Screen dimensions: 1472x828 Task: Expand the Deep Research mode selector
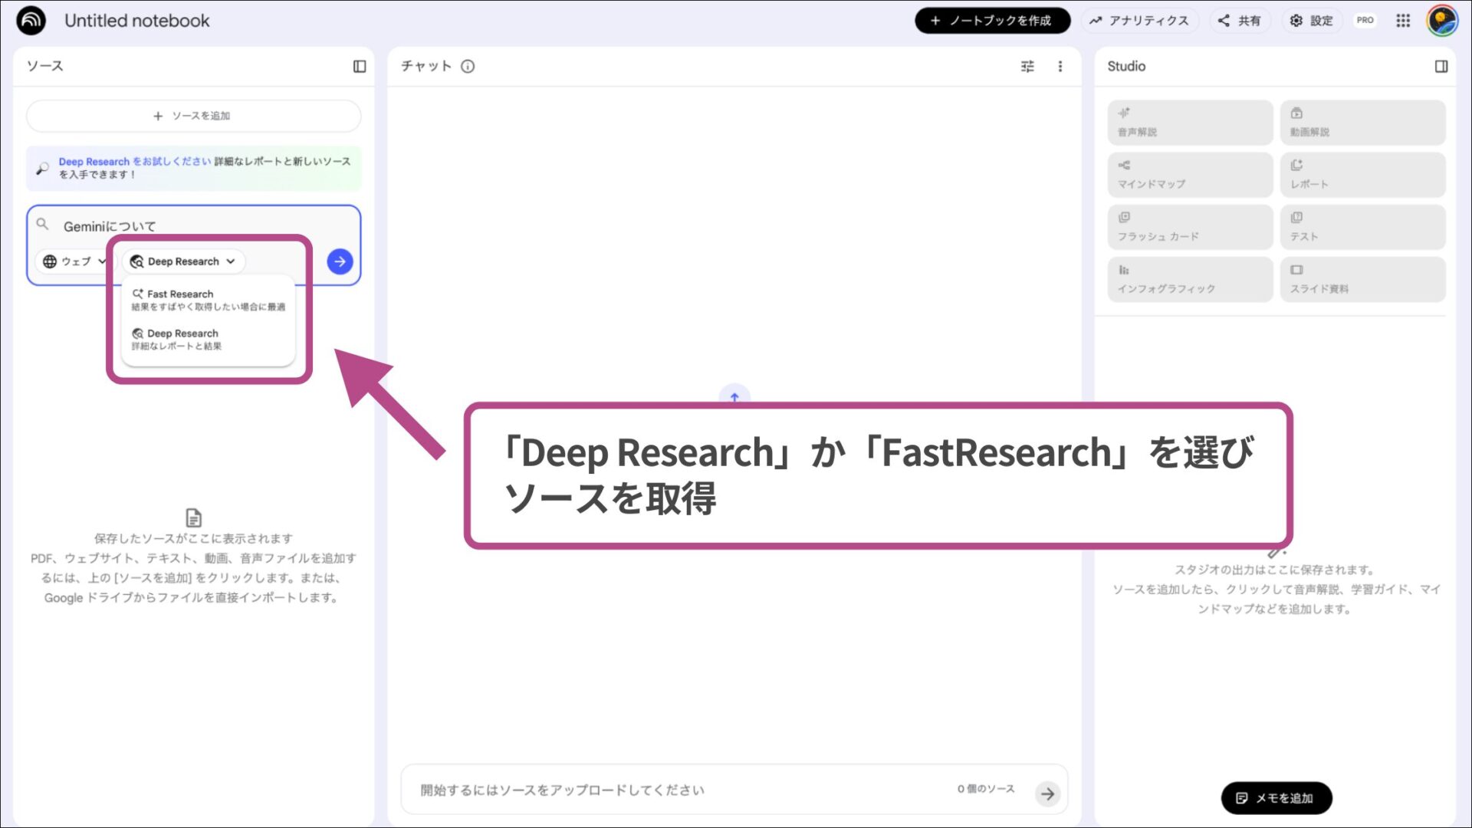click(183, 261)
